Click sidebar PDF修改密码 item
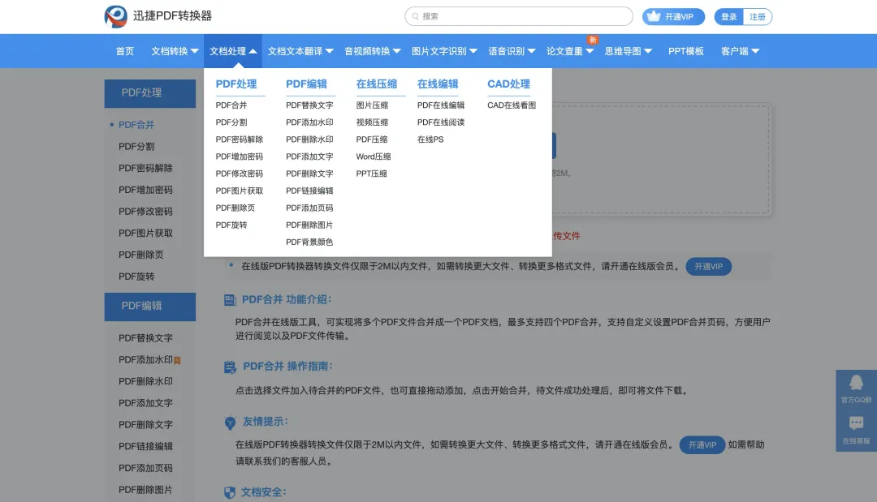 click(145, 212)
